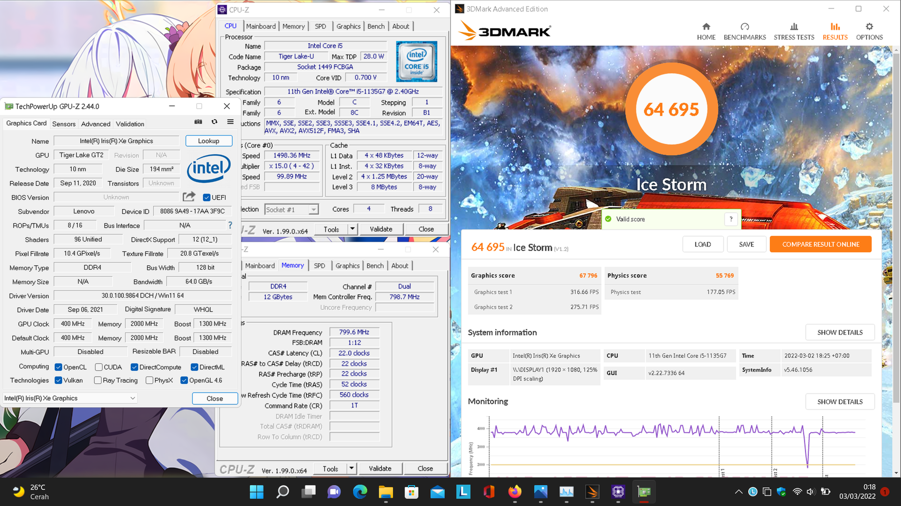Open taskbar clock and date
Screen dimensions: 901x506
click(x=857, y=491)
